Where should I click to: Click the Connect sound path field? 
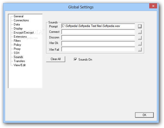tap(98, 32)
